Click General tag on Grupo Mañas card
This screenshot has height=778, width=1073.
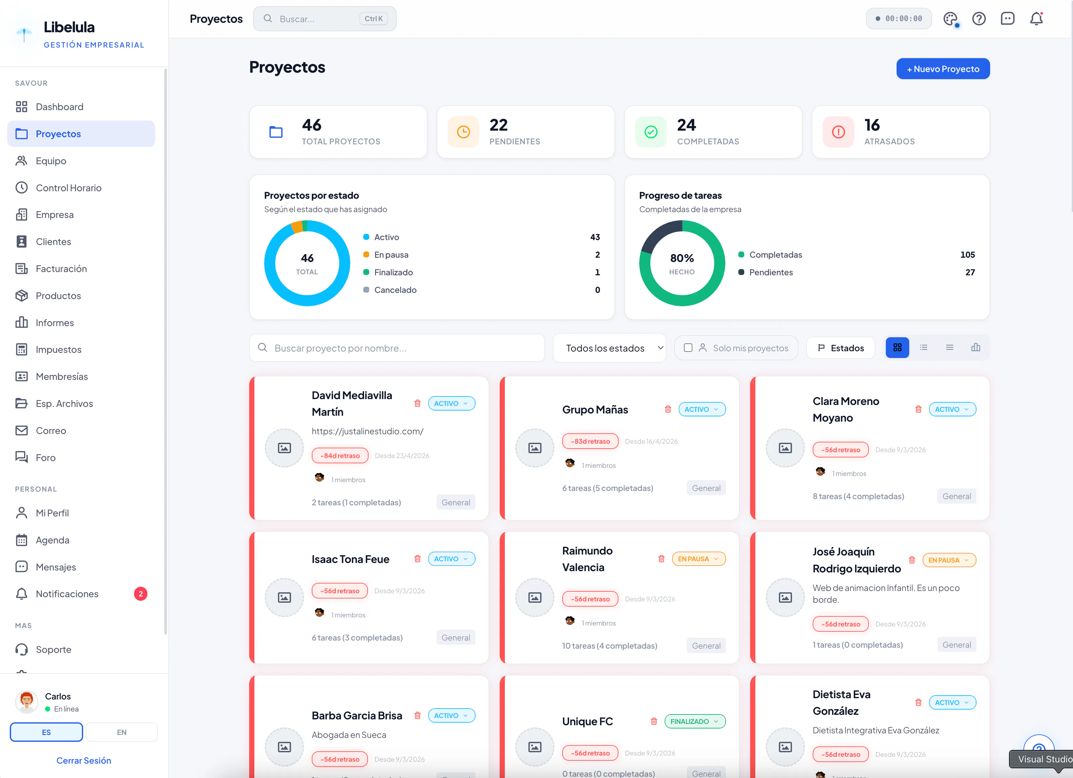[x=706, y=488]
